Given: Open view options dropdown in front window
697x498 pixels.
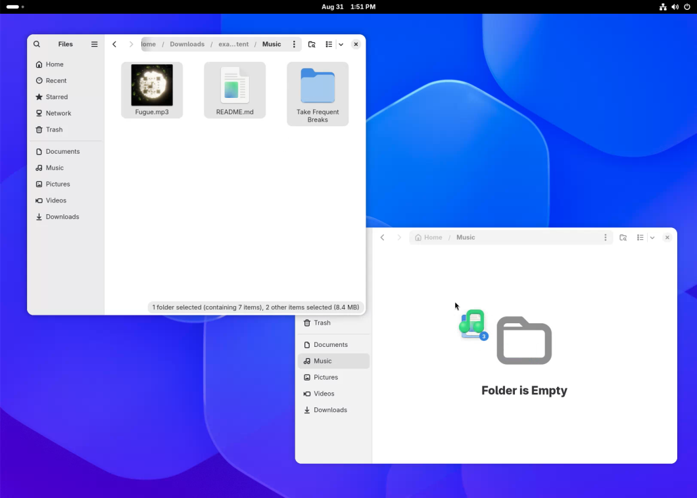Looking at the screenshot, I should pyautogui.click(x=341, y=44).
